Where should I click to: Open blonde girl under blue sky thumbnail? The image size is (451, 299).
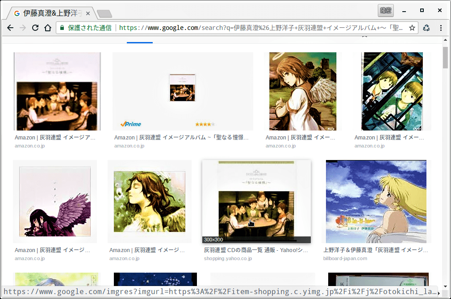click(376, 202)
